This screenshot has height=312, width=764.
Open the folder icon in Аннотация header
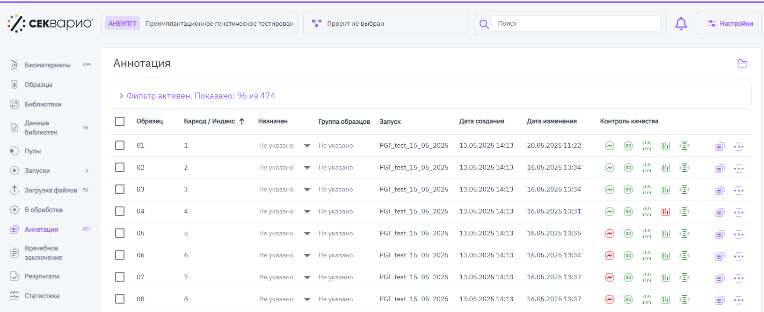click(x=742, y=64)
